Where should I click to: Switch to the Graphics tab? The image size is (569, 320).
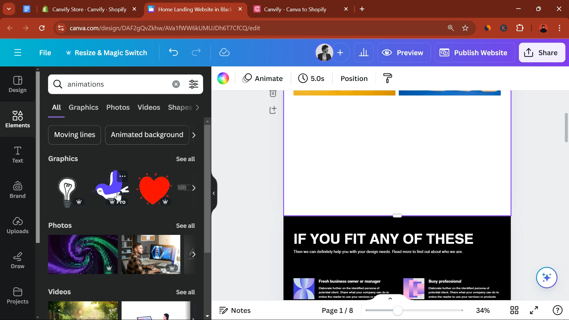pyautogui.click(x=83, y=107)
